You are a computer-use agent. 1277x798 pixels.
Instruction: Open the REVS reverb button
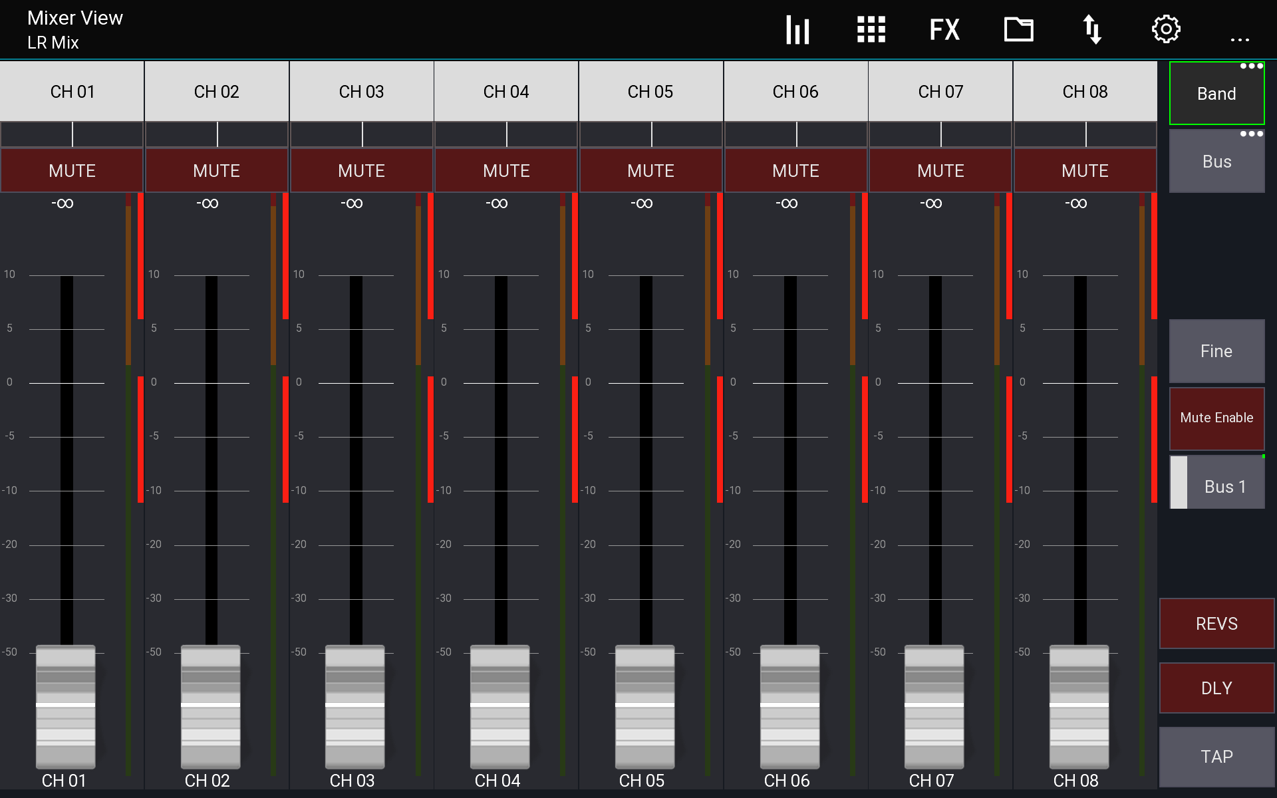point(1216,623)
